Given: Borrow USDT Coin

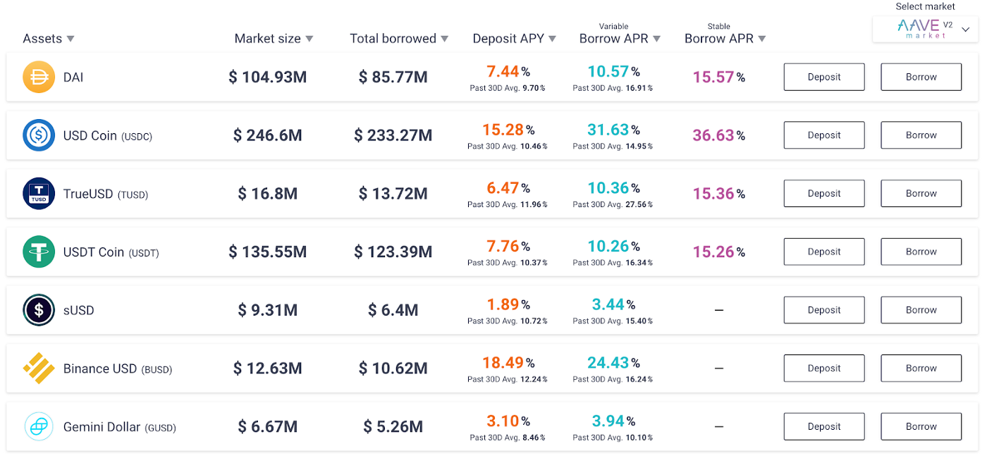Looking at the screenshot, I should click(921, 252).
